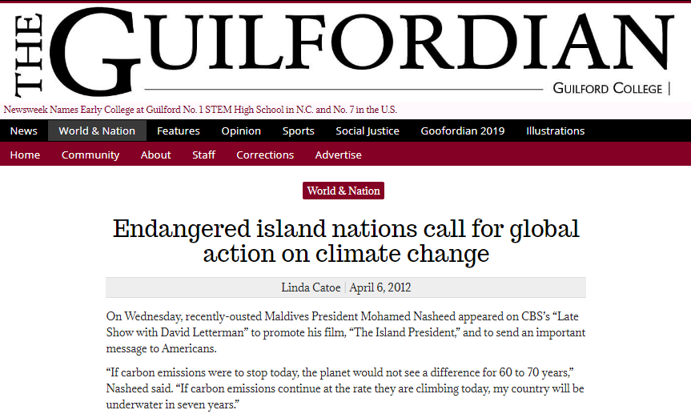Screen dimensions: 691x418
Task: Open the Illustrations section
Action: tap(555, 131)
